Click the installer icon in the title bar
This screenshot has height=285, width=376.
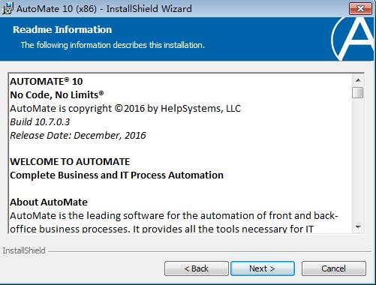(x=8, y=8)
